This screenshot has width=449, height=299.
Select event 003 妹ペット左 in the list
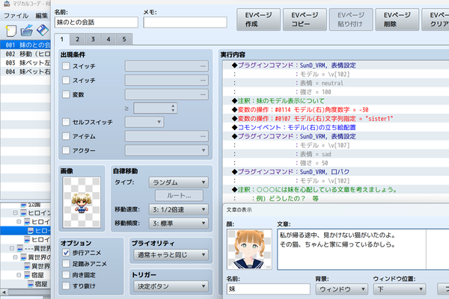pos(25,63)
